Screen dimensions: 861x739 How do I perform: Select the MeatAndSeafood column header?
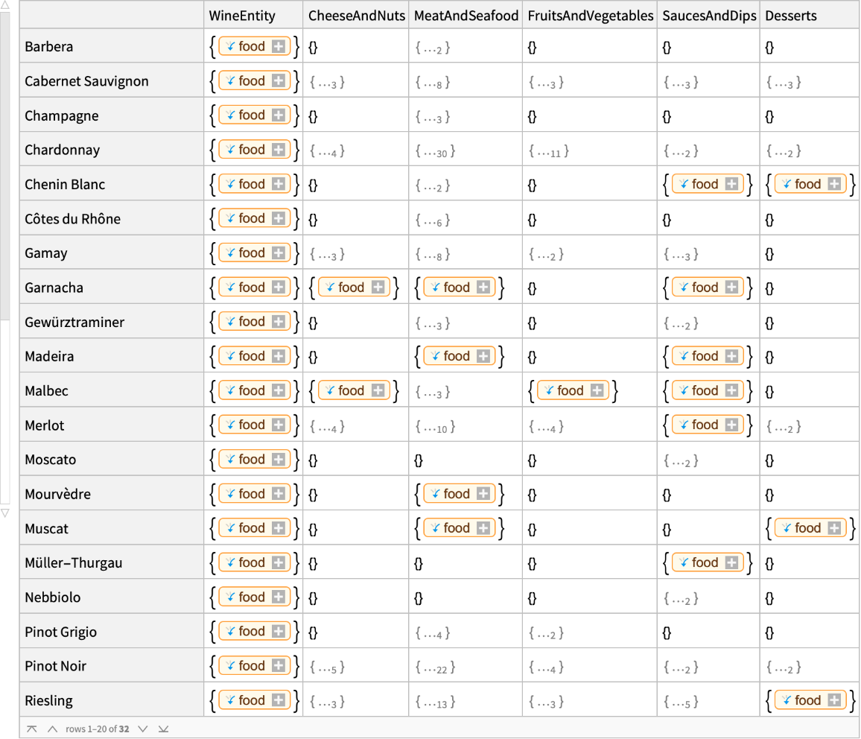[466, 16]
